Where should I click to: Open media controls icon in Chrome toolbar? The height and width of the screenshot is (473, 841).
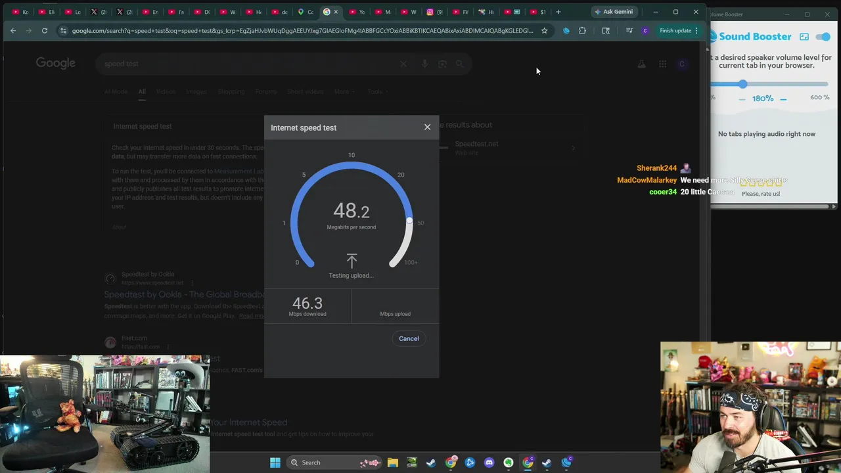(x=629, y=30)
